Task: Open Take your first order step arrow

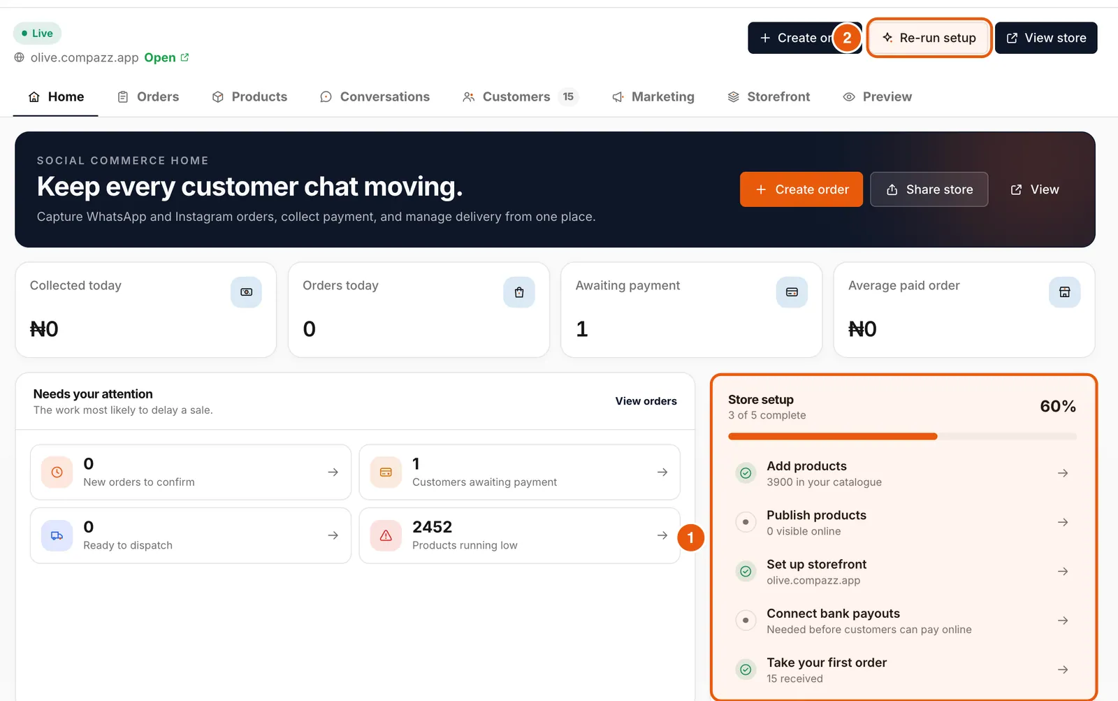Action: pos(1063,670)
